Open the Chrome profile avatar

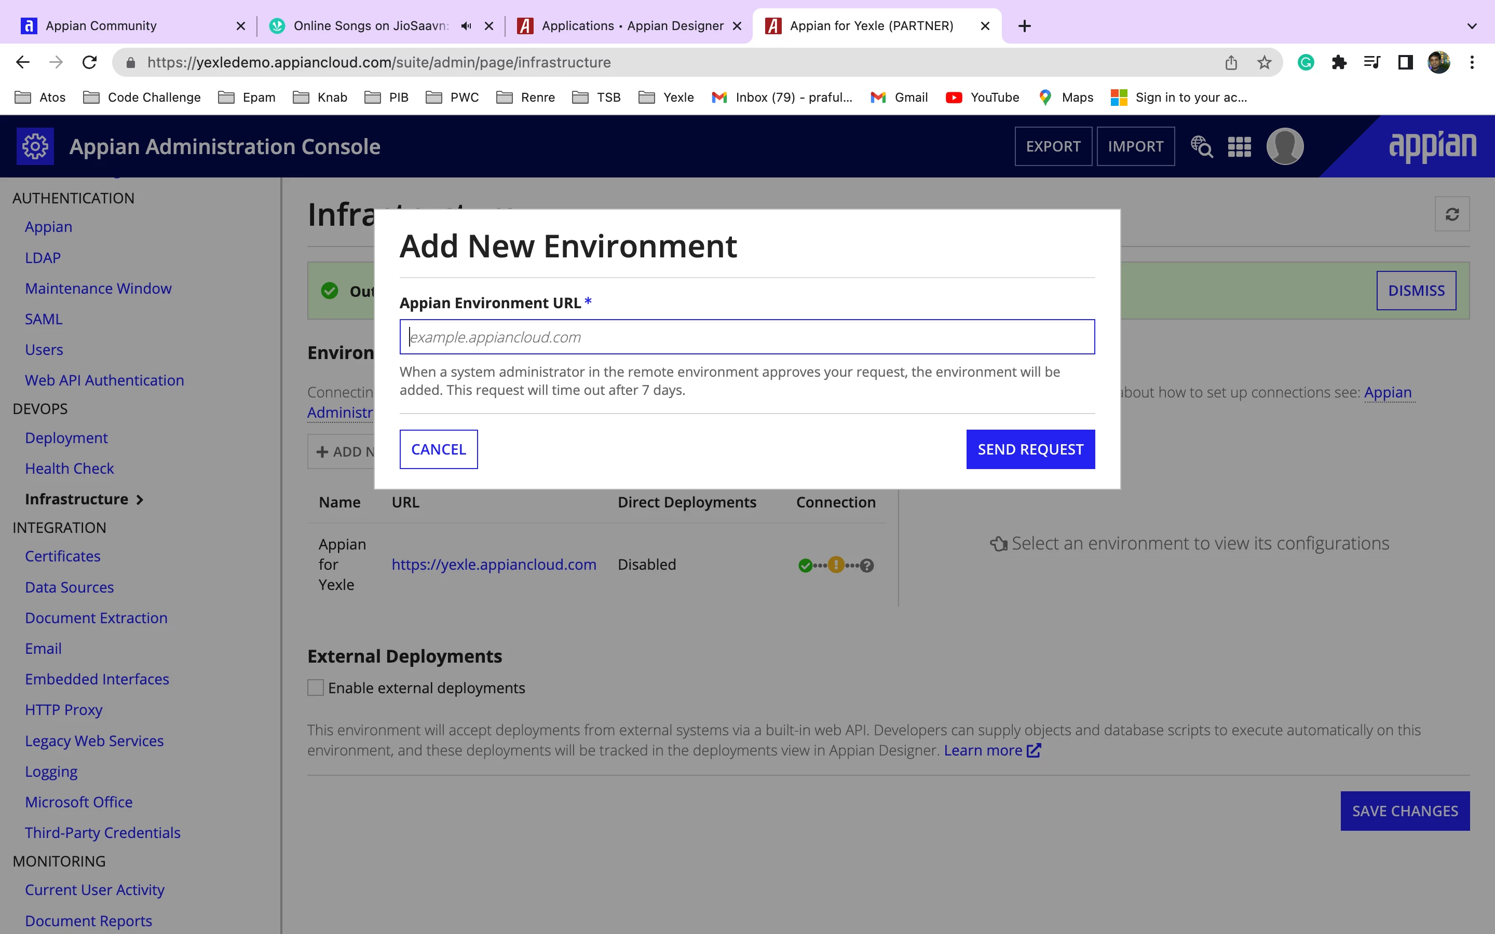point(1439,62)
